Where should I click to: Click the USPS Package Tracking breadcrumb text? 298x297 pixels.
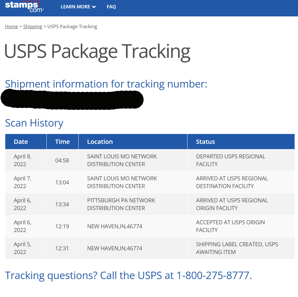72,27
